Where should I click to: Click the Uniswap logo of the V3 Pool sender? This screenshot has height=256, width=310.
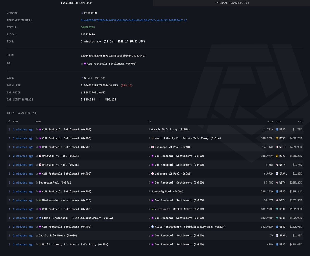pyautogui.click(x=40, y=156)
